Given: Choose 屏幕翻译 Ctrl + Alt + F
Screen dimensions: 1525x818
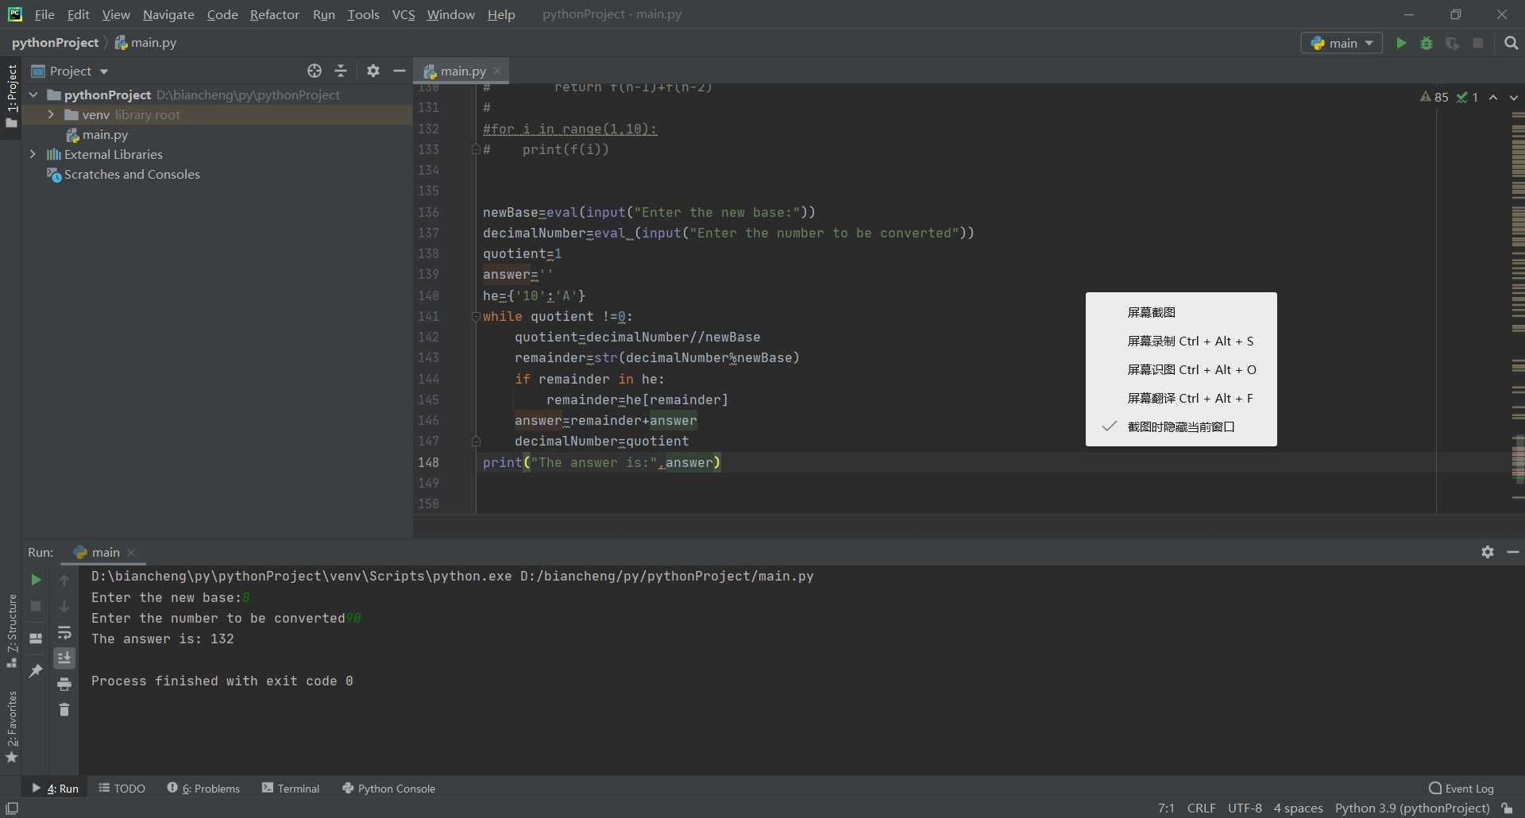Looking at the screenshot, I should [x=1181, y=398].
